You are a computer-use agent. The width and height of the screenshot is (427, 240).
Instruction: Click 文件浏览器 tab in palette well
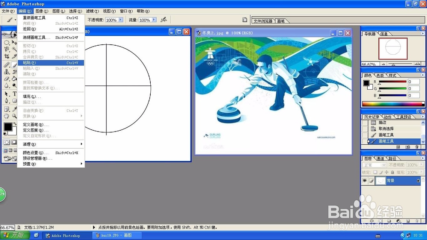[263, 21]
